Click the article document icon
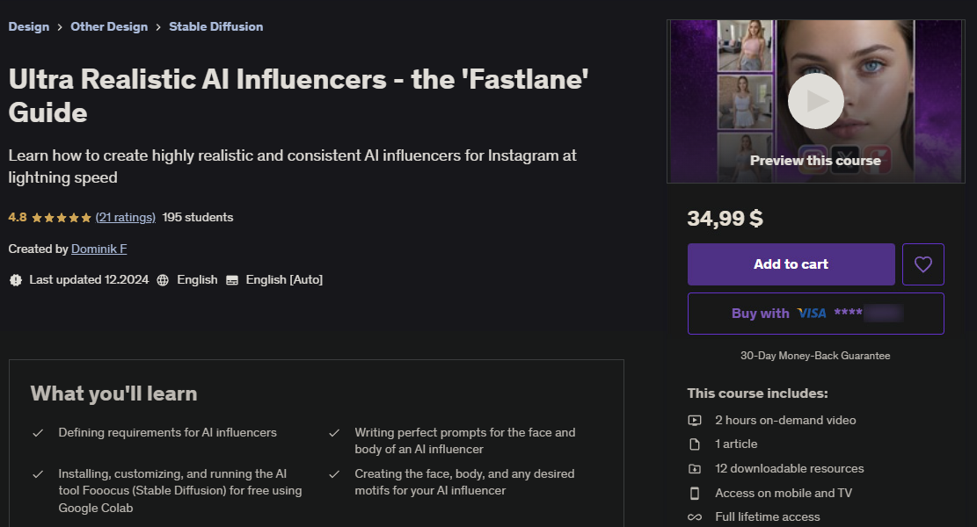Viewport: 977px width, 527px height. point(695,444)
